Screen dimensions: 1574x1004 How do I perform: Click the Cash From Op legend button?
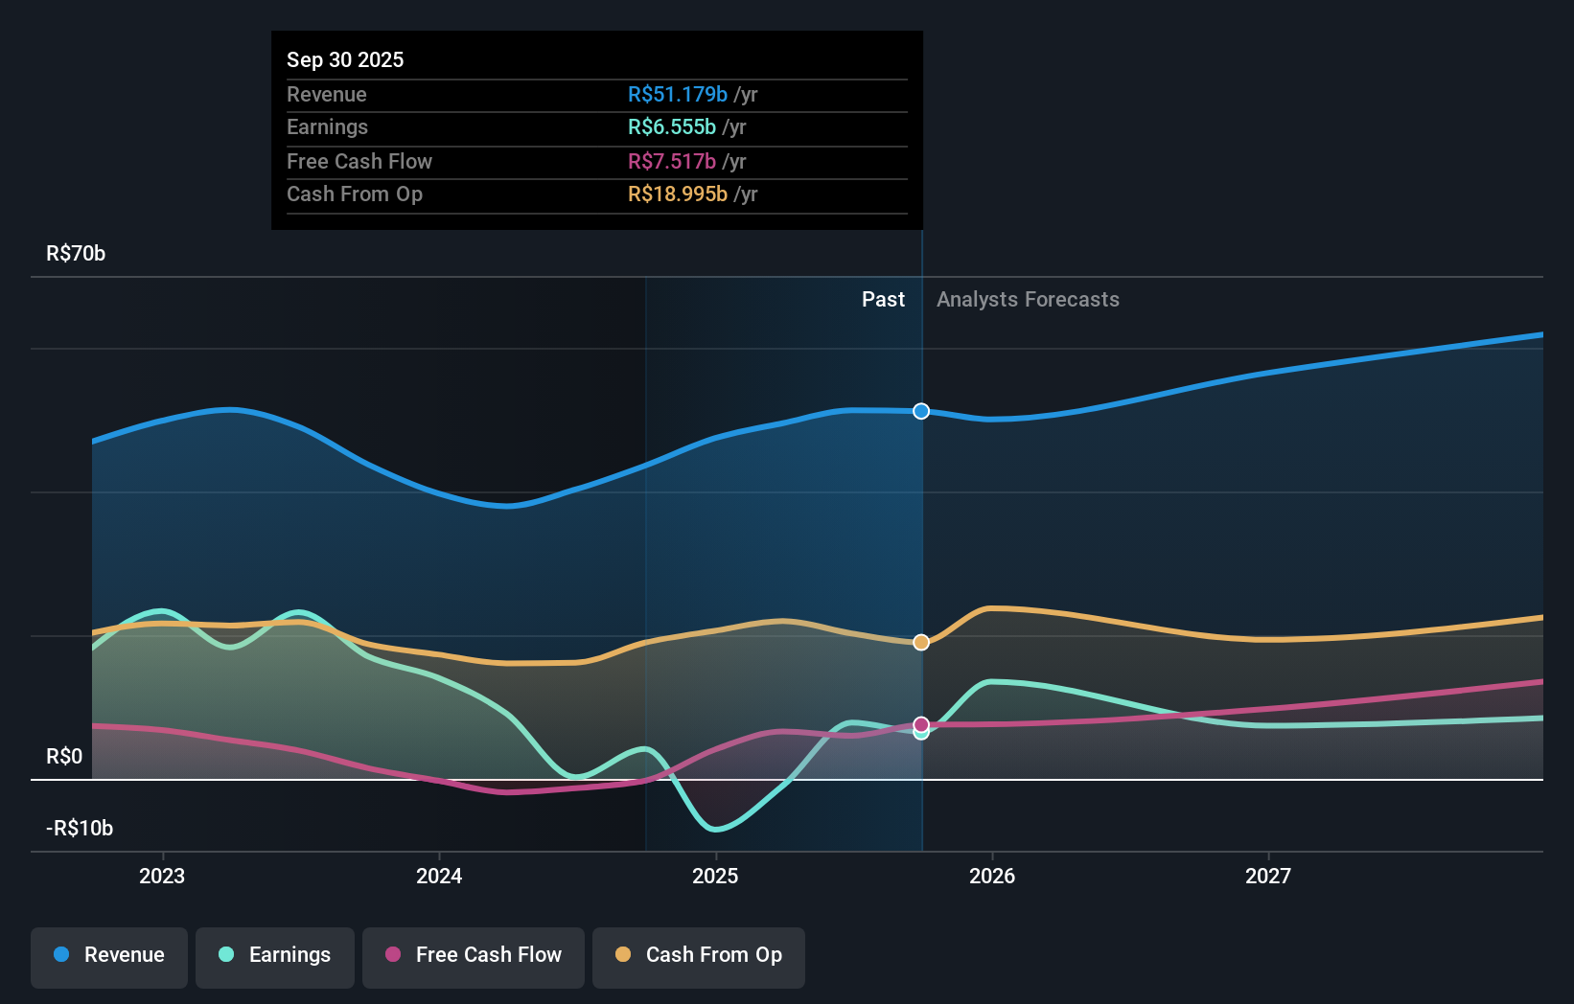[x=698, y=956]
